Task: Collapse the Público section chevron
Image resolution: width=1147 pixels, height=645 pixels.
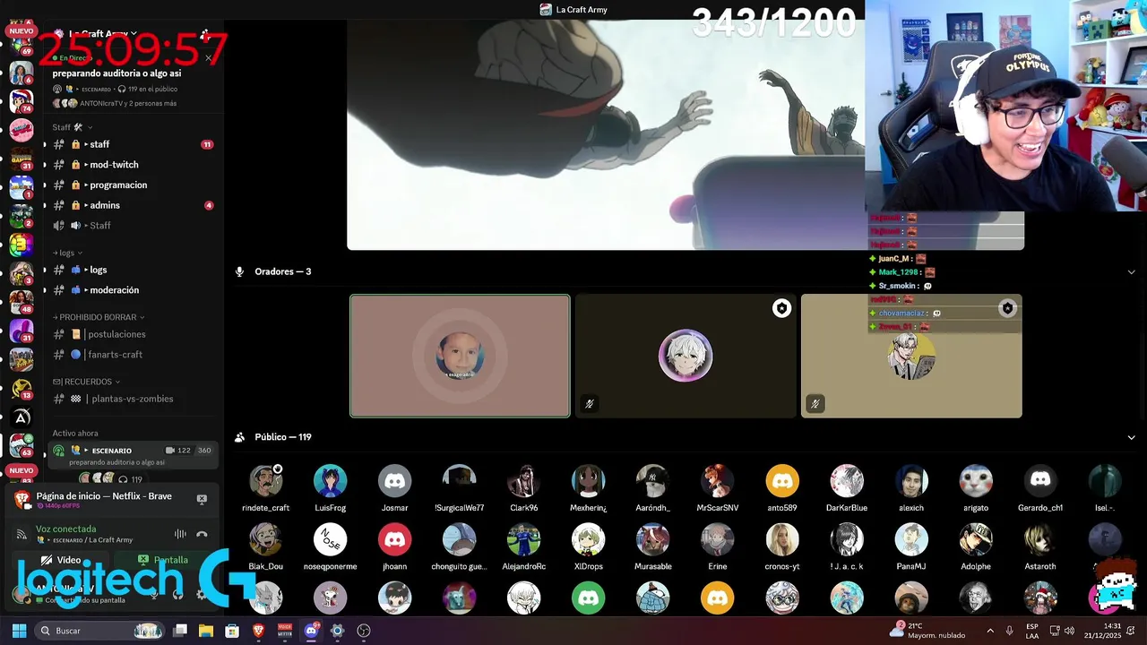Action: tap(1131, 437)
